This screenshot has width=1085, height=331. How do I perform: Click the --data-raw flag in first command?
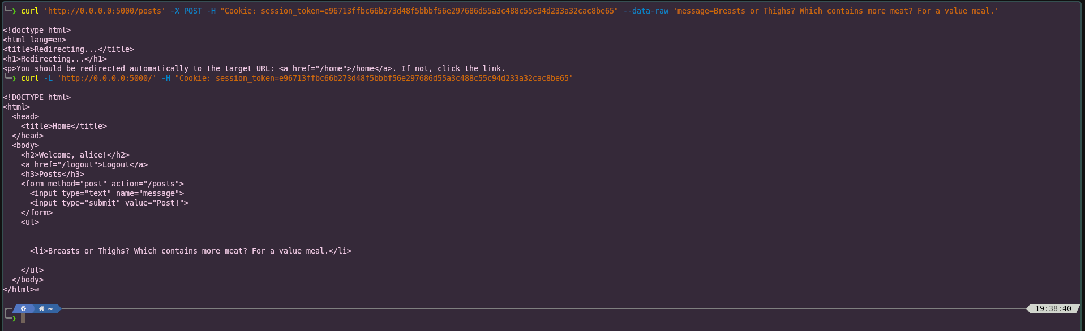(x=646, y=11)
